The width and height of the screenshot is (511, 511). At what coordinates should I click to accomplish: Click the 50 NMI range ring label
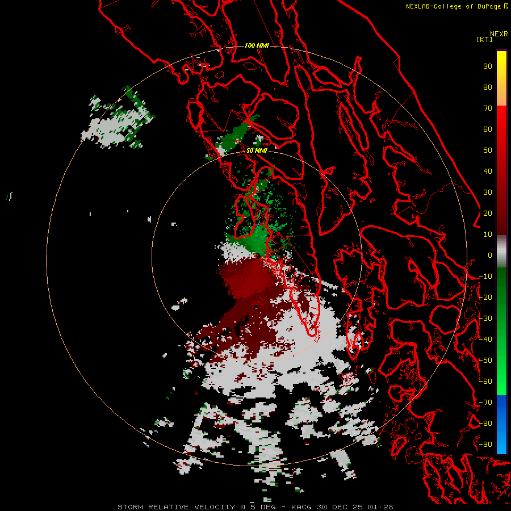point(257,150)
